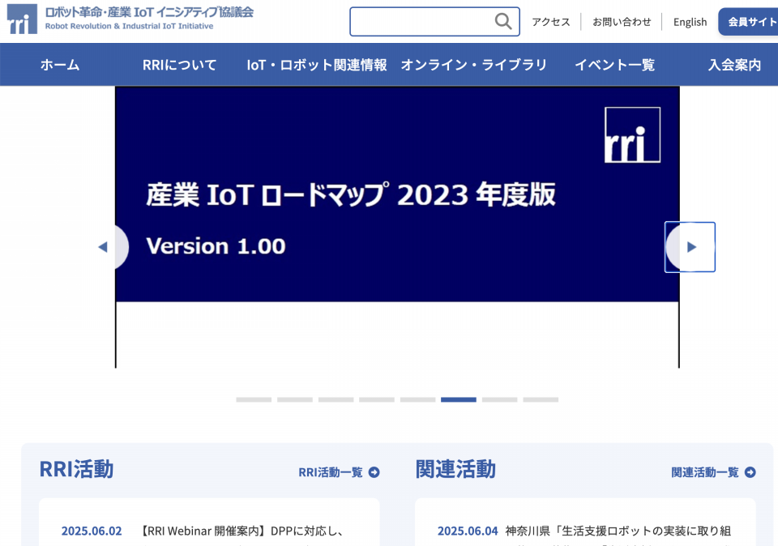Open IoT・ロボット関連情報 menu
The image size is (778, 546).
317,65
